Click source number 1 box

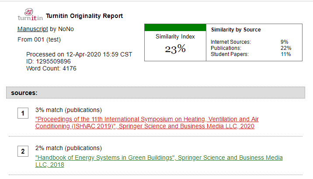(x=23, y=114)
